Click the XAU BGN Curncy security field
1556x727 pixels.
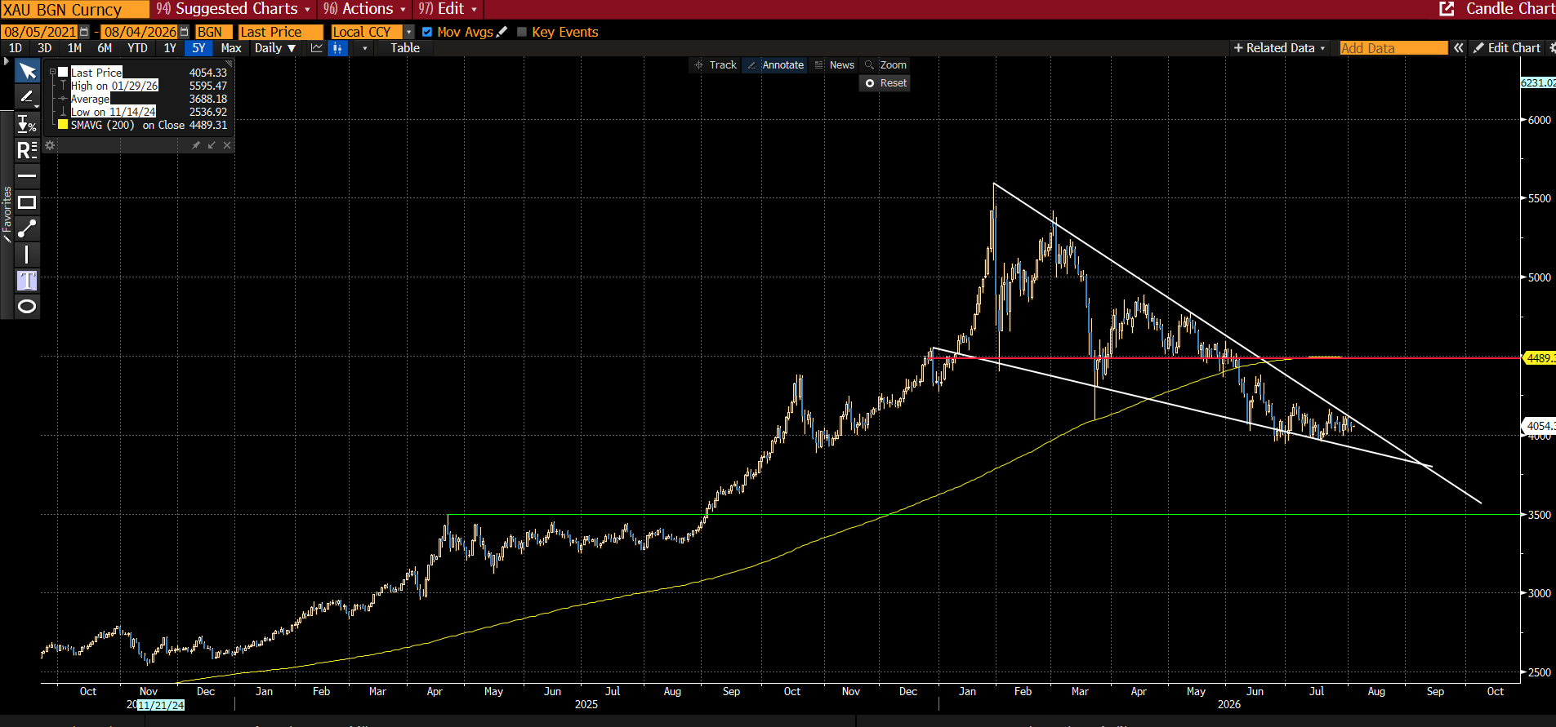75,9
